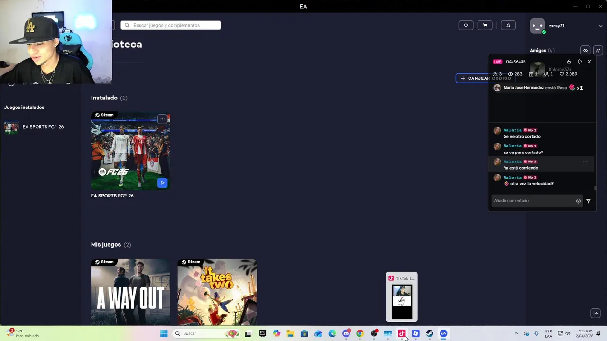The width and height of the screenshot is (607, 341).
Task: Click the viewer count eye icon
Action: tap(511, 74)
